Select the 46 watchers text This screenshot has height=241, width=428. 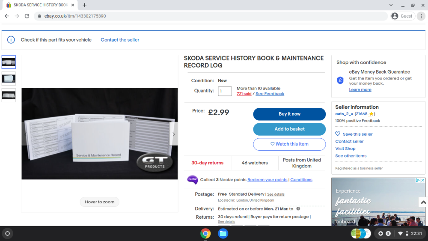pos(255,163)
